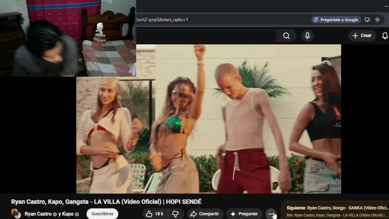Subscribe with Suscribirse button

tap(102, 214)
